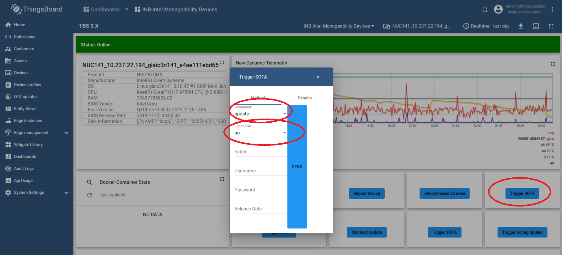Image resolution: width=562 pixels, height=255 pixels.
Task: Click the Devices icon in sidebar
Action: coord(8,73)
